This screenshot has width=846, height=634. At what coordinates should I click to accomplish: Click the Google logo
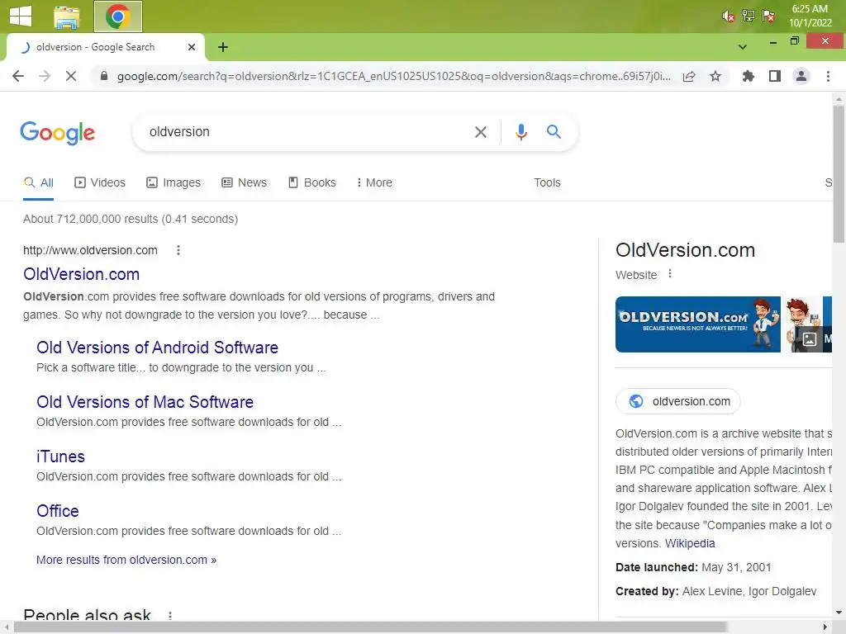pos(57,133)
